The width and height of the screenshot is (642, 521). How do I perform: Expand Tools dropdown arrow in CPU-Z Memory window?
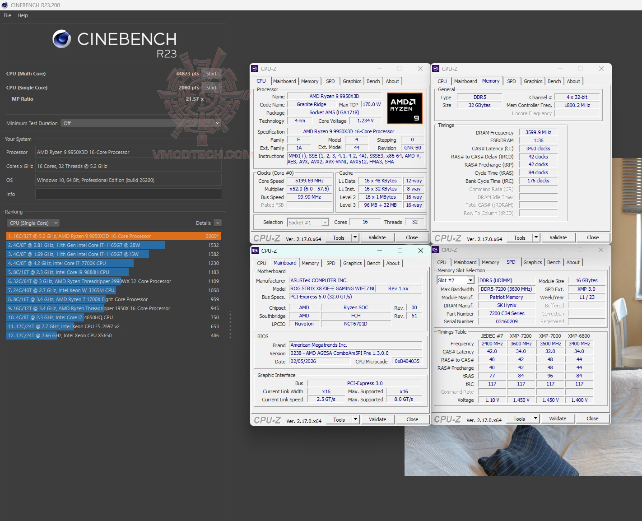click(x=536, y=237)
